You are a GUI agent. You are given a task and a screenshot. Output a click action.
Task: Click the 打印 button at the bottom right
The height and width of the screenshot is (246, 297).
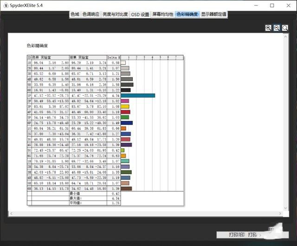click(x=252, y=235)
